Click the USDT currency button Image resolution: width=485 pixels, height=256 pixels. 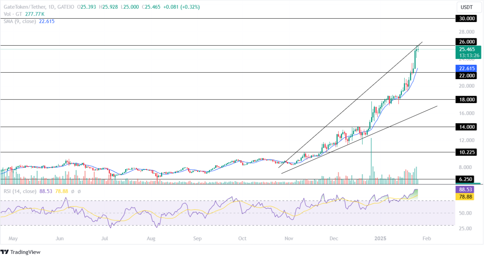tap(469, 7)
